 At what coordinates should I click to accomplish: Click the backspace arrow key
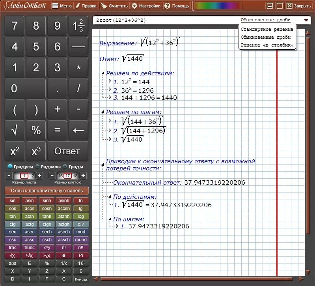click(x=78, y=130)
